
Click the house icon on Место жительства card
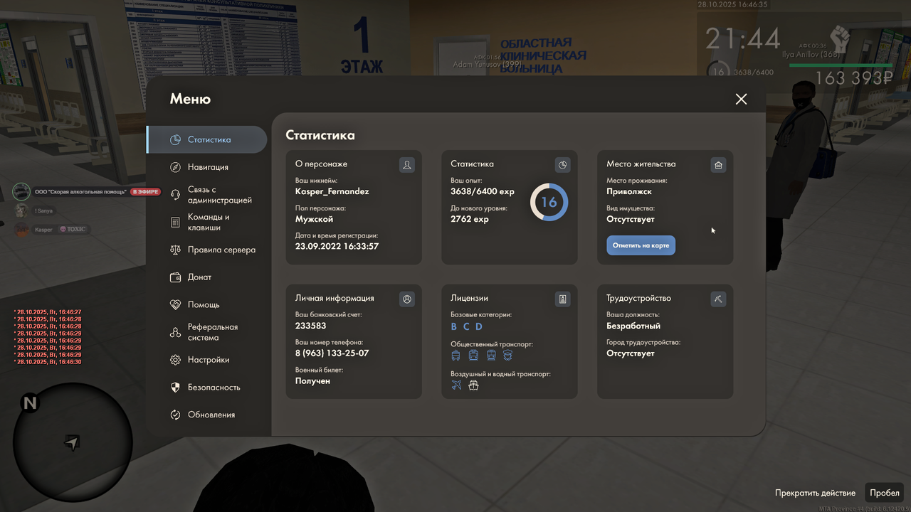tap(718, 165)
